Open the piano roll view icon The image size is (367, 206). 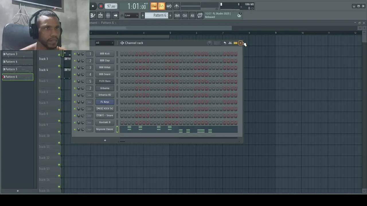pyautogui.click(x=93, y=15)
